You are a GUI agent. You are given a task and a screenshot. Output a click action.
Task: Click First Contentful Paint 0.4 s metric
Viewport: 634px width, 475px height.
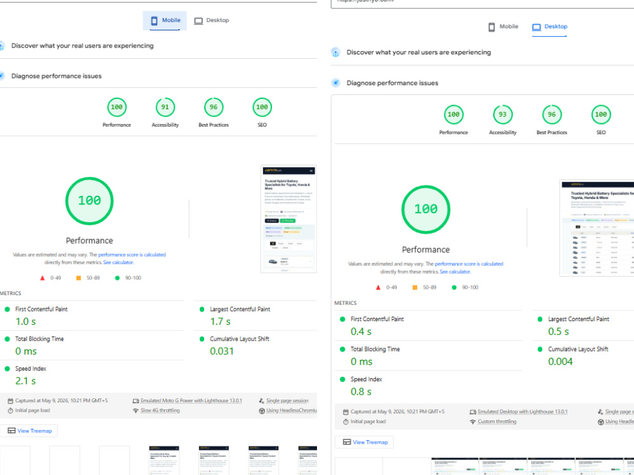pos(428,326)
